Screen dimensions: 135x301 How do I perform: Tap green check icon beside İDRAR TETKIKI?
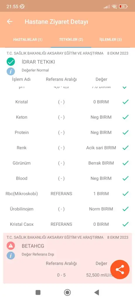(x=11, y=62)
